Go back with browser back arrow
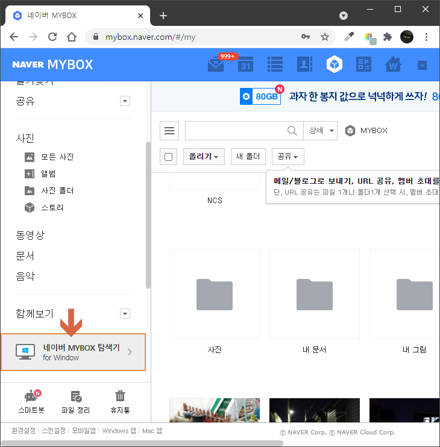440x447 pixels. click(x=14, y=37)
